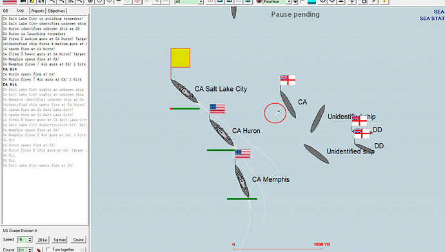Click the green circle toolbar icon
445x252 pixels.
128,2
